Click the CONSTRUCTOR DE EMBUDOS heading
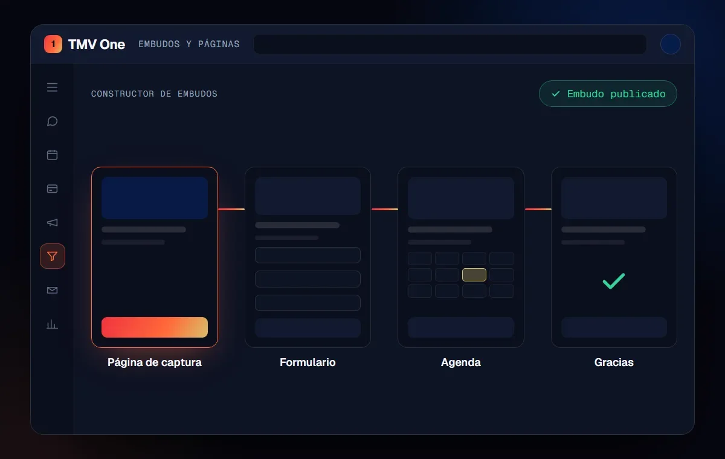 click(x=154, y=94)
